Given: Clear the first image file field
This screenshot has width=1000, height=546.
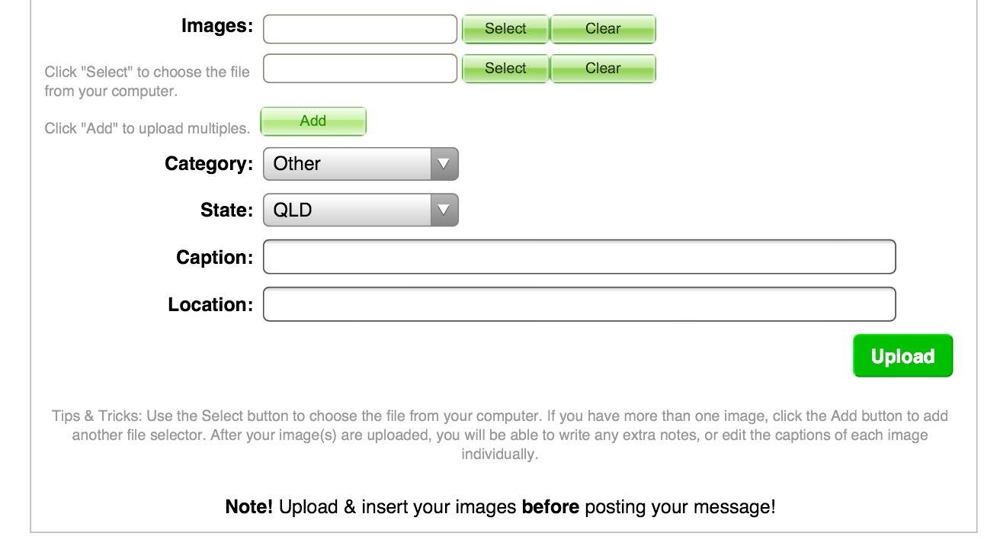Looking at the screenshot, I should (x=603, y=29).
